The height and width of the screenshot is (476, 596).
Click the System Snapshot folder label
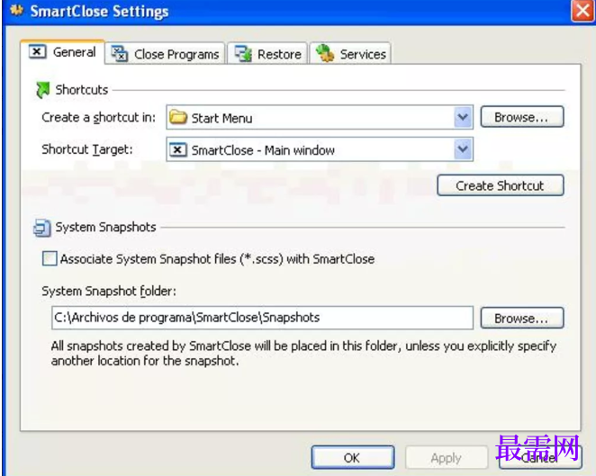(109, 291)
